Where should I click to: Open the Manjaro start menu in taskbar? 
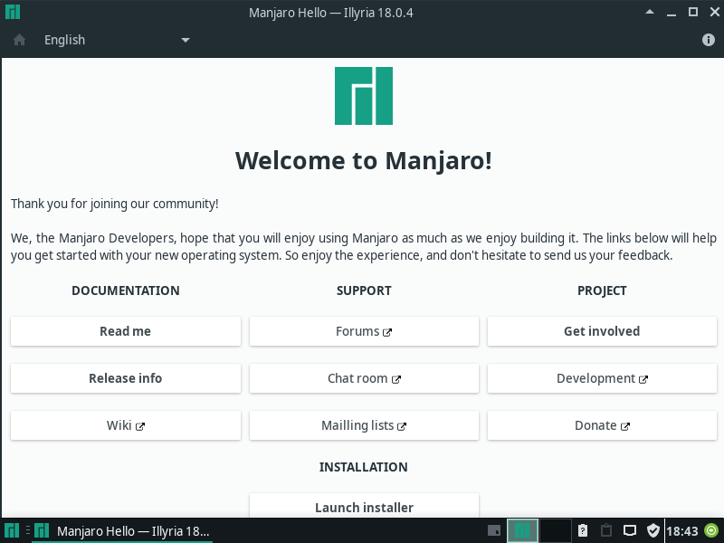coord(12,530)
